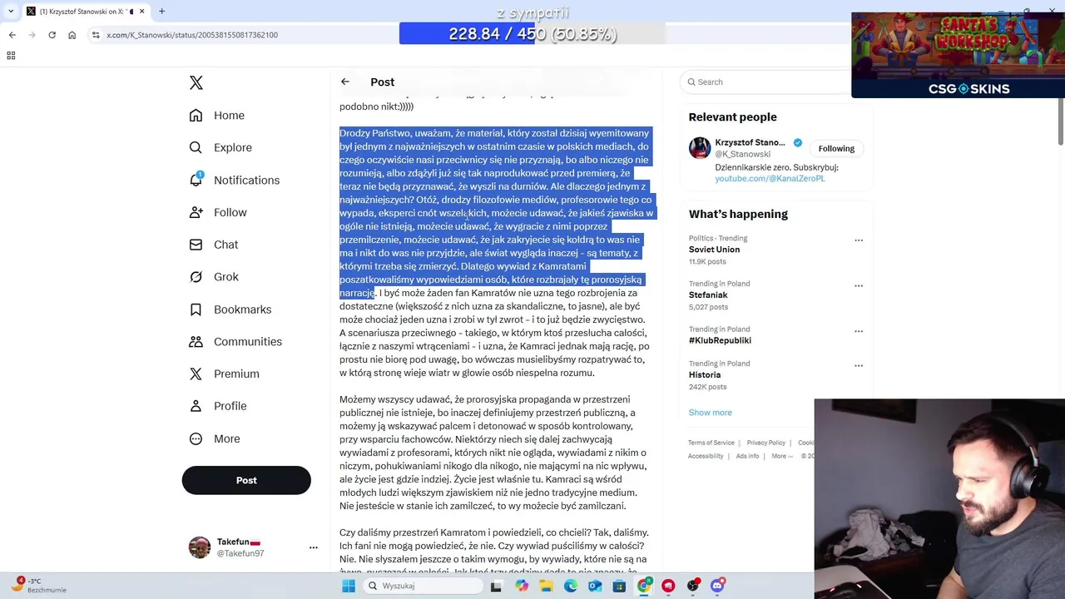The width and height of the screenshot is (1065, 599).
Task: Expand the footer More link
Action: coord(782,456)
